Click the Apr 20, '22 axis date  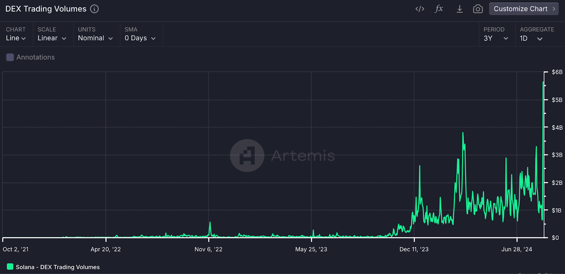[106, 249]
